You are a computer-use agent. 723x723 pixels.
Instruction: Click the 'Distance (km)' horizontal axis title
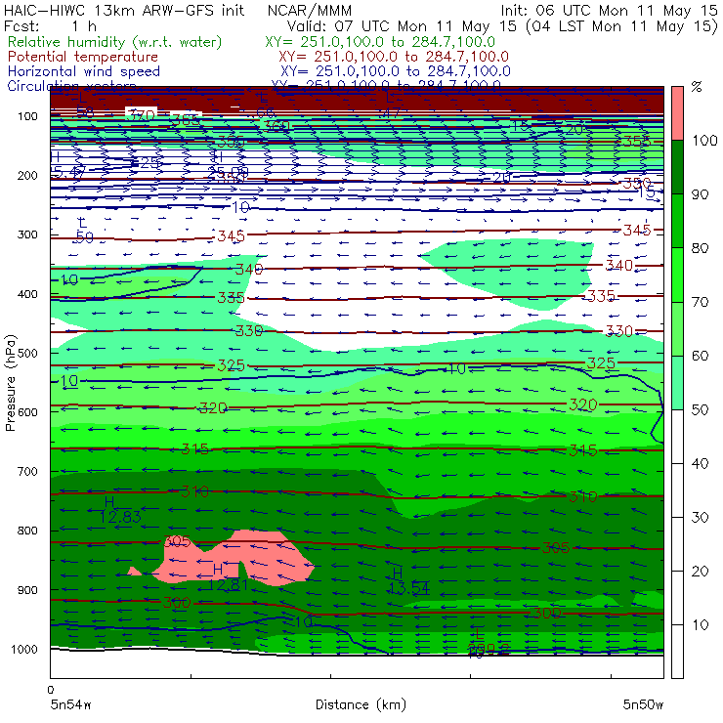[361, 705]
